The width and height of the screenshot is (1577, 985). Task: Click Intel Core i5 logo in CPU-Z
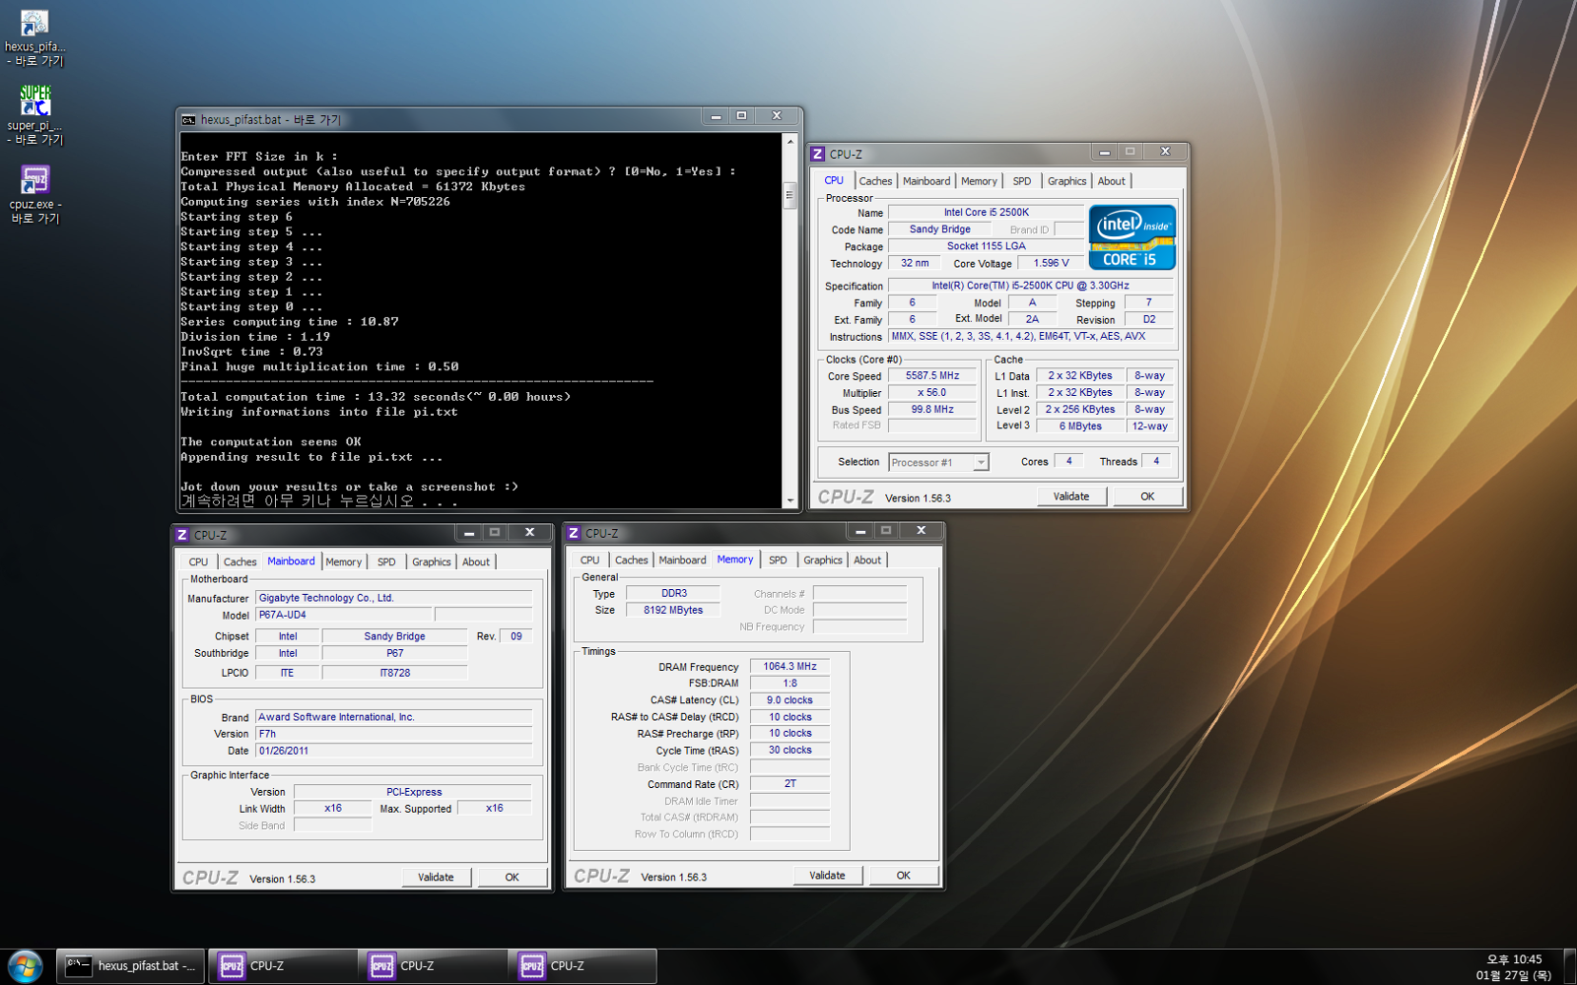[x=1131, y=237]
